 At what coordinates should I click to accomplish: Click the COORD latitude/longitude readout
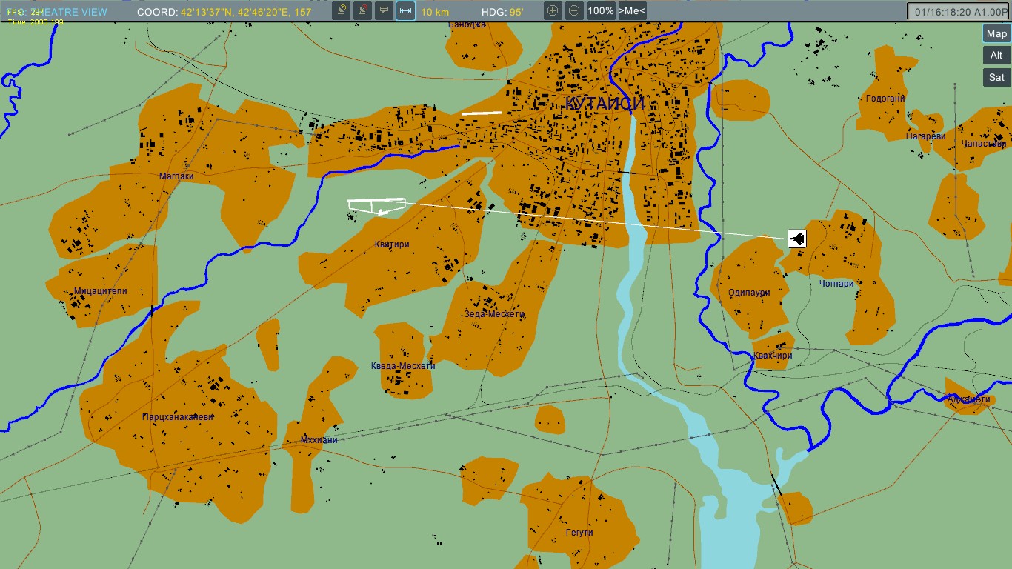point(224,12)
